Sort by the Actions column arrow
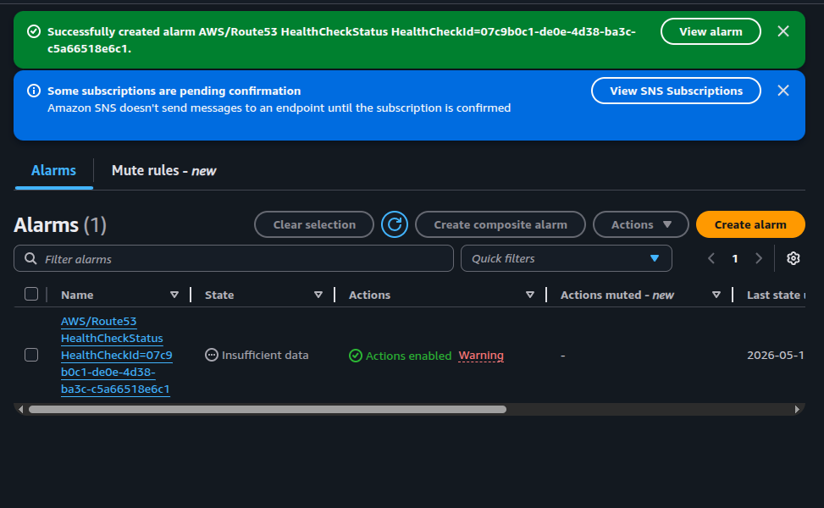The image size is (824, 508). (530, 295)
